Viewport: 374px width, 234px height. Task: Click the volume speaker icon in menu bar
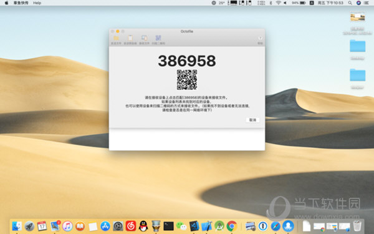coord(285,3)
